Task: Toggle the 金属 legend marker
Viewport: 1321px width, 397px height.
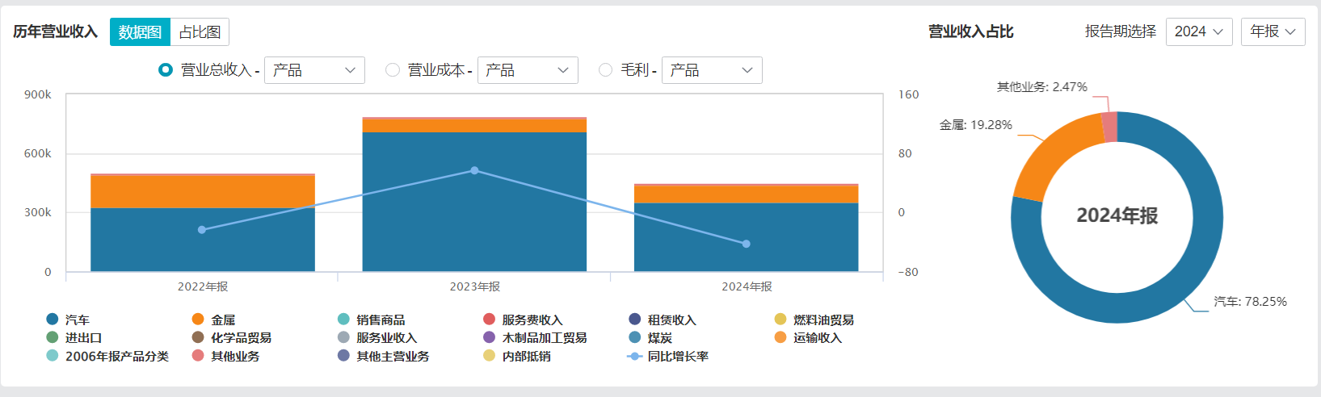Action: pyautogui.click(x=198, y=320)
